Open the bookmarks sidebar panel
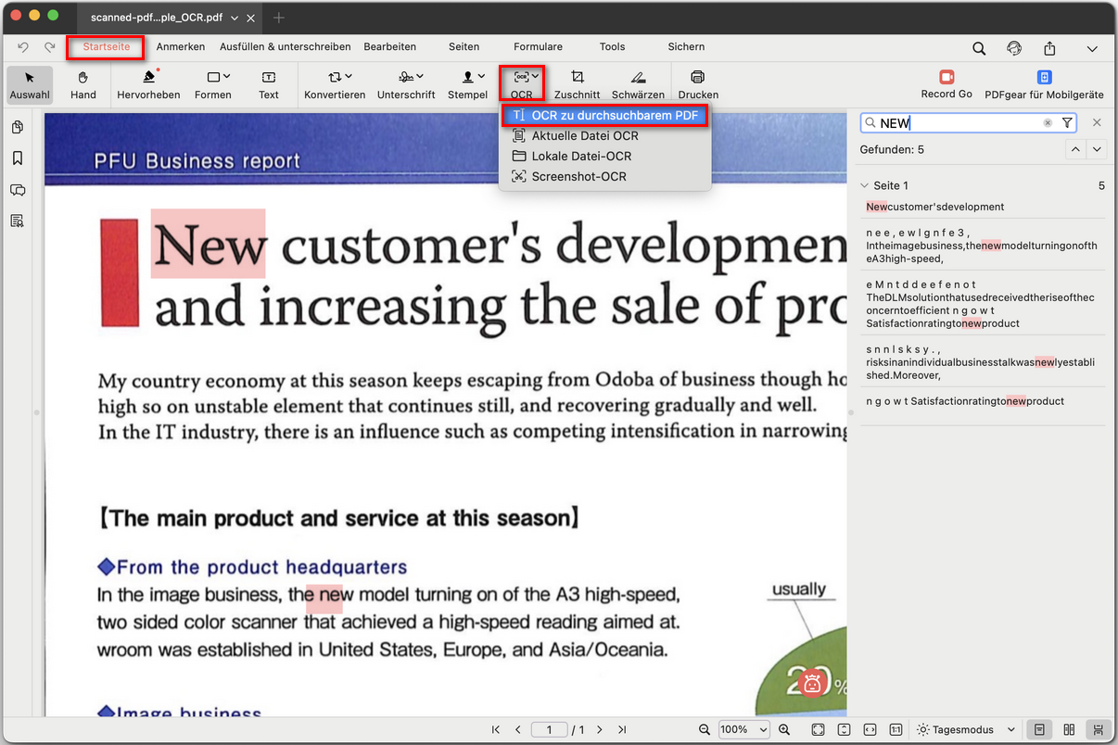 [x=18, y=158]
